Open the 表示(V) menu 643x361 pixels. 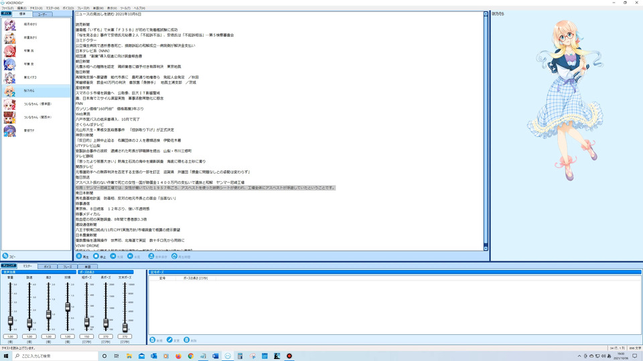112,8
